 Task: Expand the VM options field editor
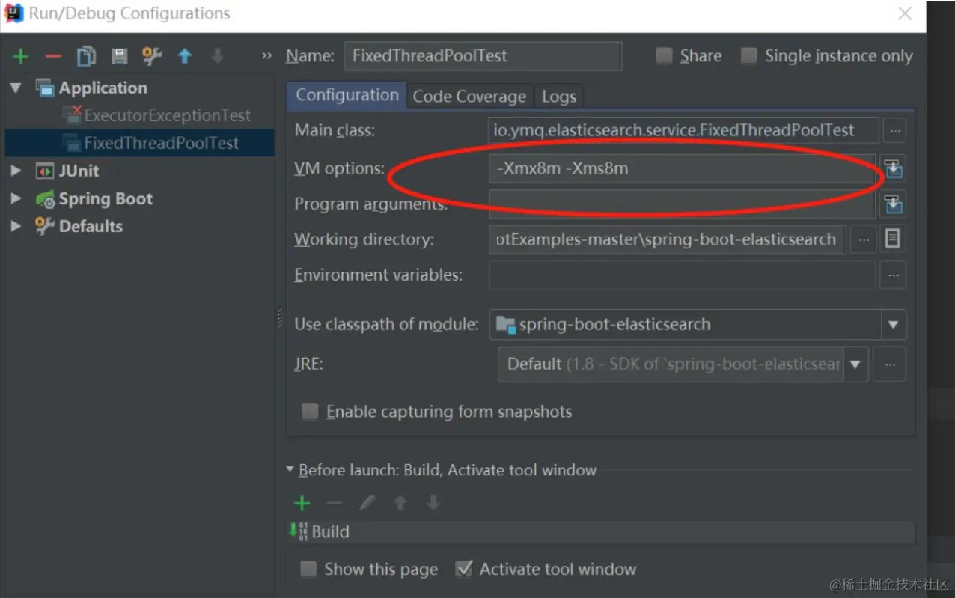894,168
